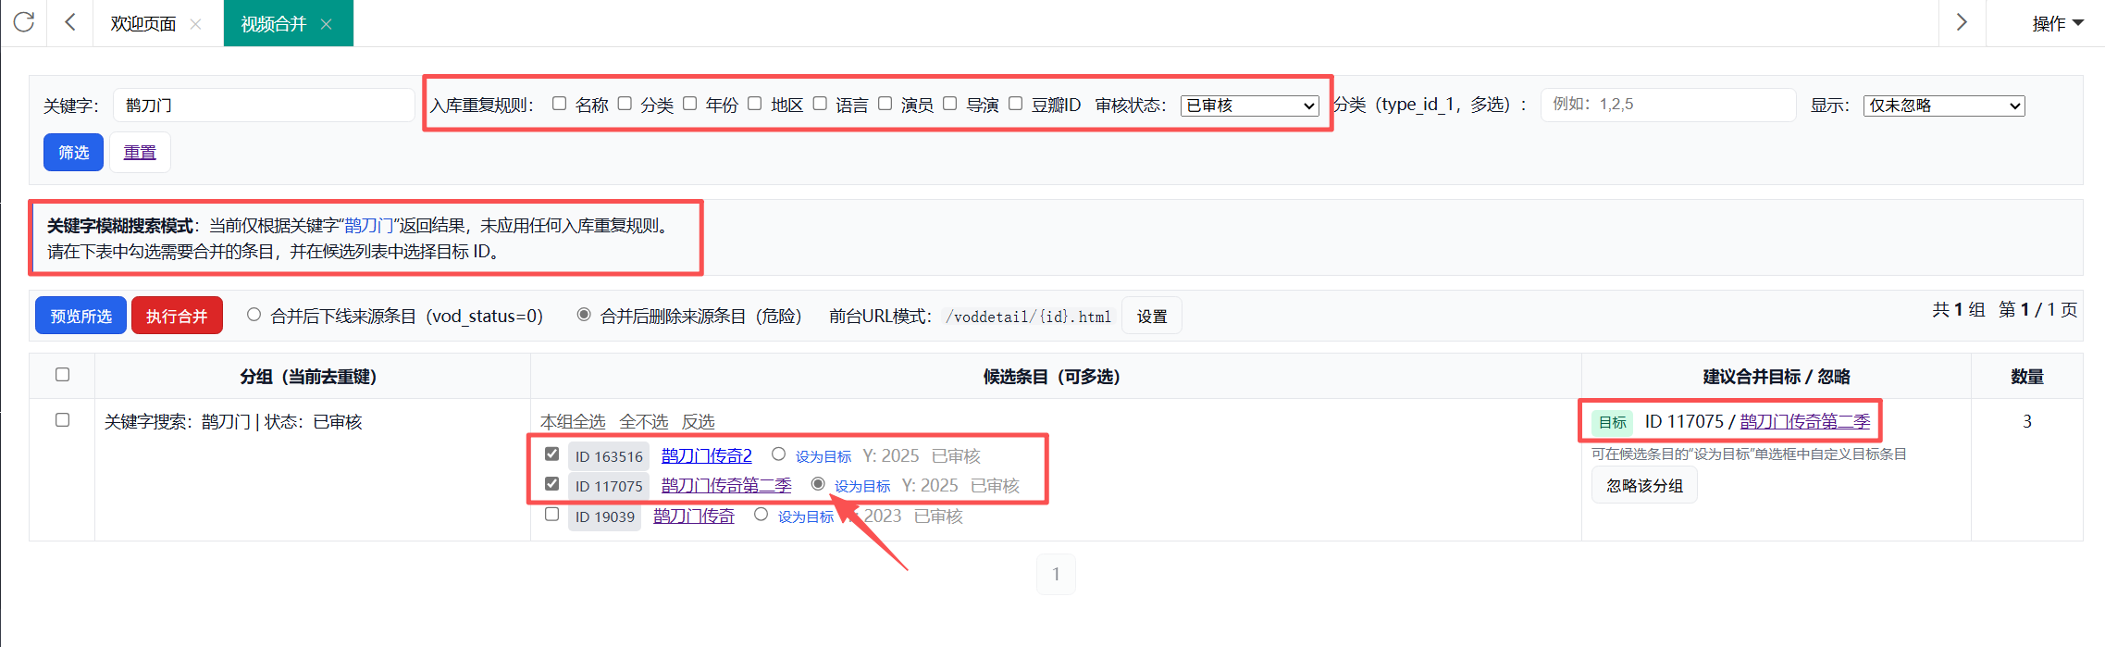Click the 忽略该分组 button
This screenshot has height=647, width=2105.
click(1644, 486)
